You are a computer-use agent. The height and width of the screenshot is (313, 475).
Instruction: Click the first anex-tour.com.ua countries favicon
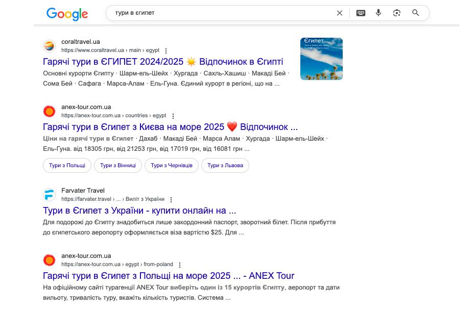(50, 111)
